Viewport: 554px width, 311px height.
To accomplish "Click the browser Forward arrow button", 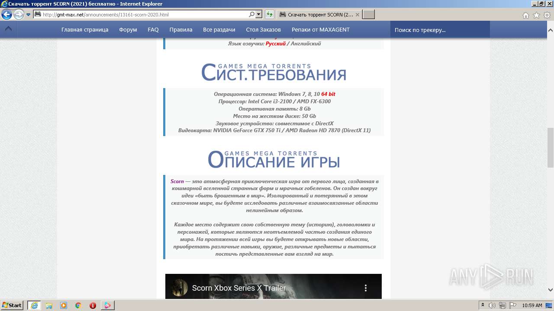I will [19, 15].
